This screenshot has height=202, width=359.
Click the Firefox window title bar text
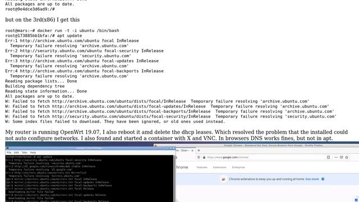(x=273, y=145)
